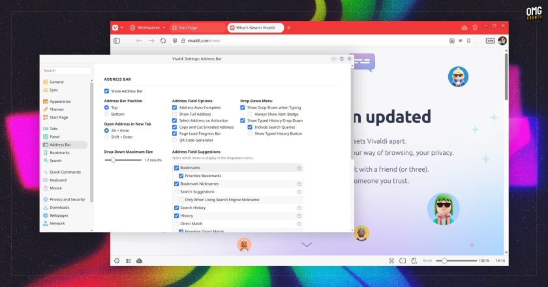
Task: Click the settings Search field
Action: (x=67, y=70)
